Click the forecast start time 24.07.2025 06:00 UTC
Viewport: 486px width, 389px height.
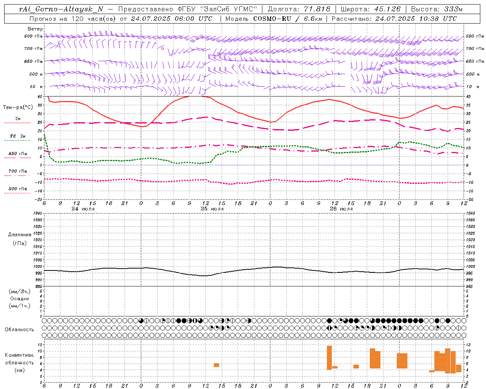pos(171,19)
